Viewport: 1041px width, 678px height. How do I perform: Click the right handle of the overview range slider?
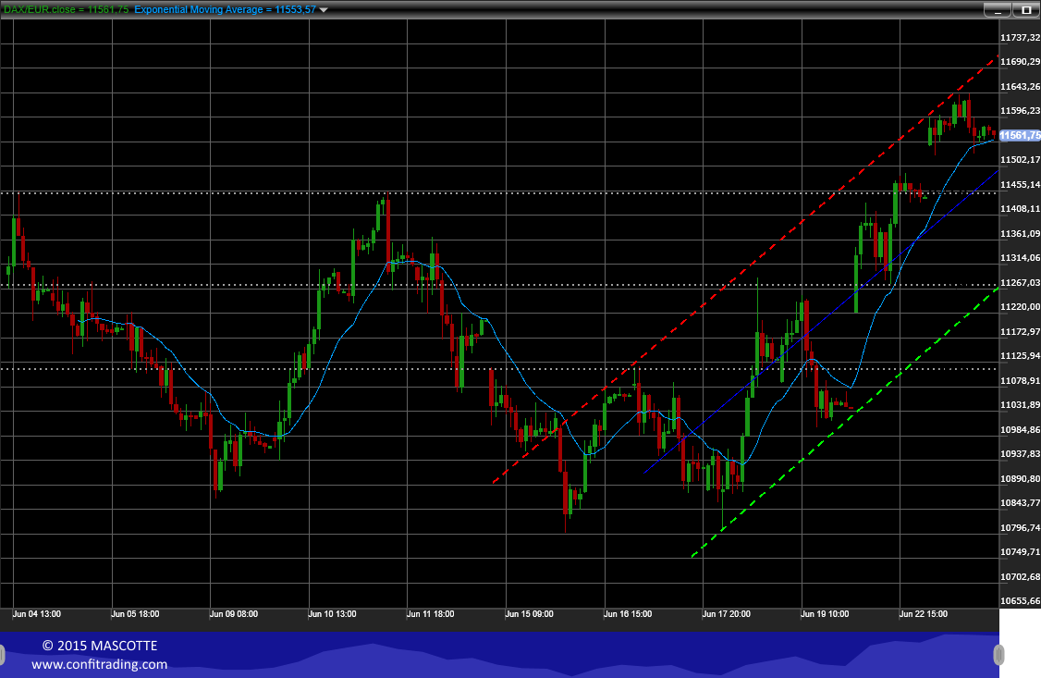coord(998,655)
